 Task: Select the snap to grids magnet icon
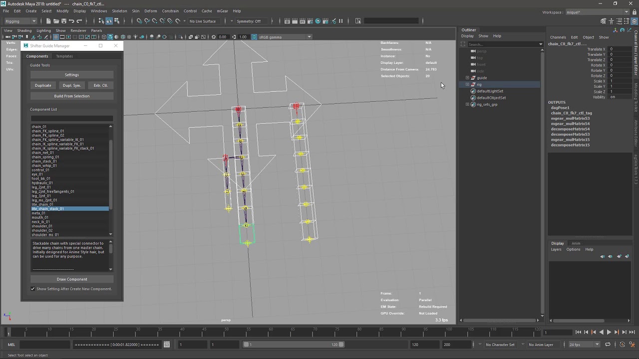[x=139, y=21]
